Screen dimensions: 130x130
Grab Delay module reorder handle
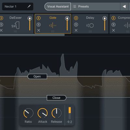pyautogui.click(x=90, y=32)
